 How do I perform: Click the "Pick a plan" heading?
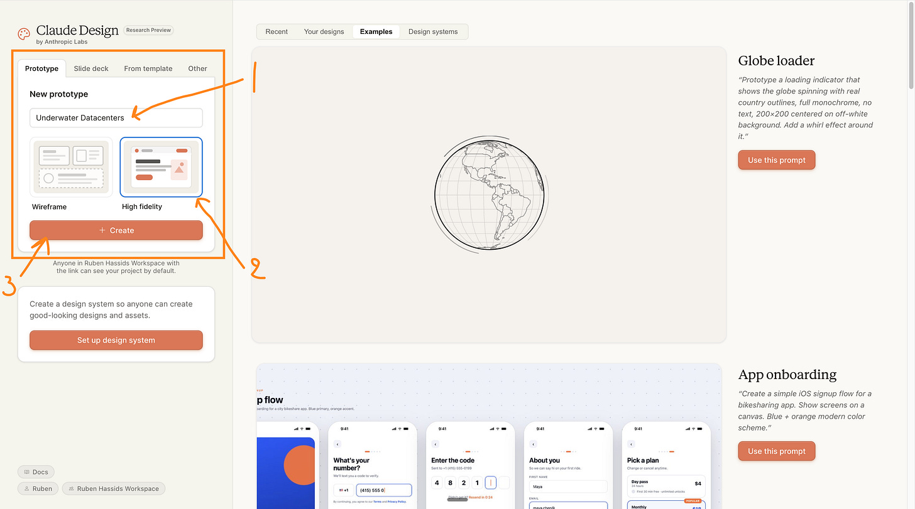tap(643, 460)
